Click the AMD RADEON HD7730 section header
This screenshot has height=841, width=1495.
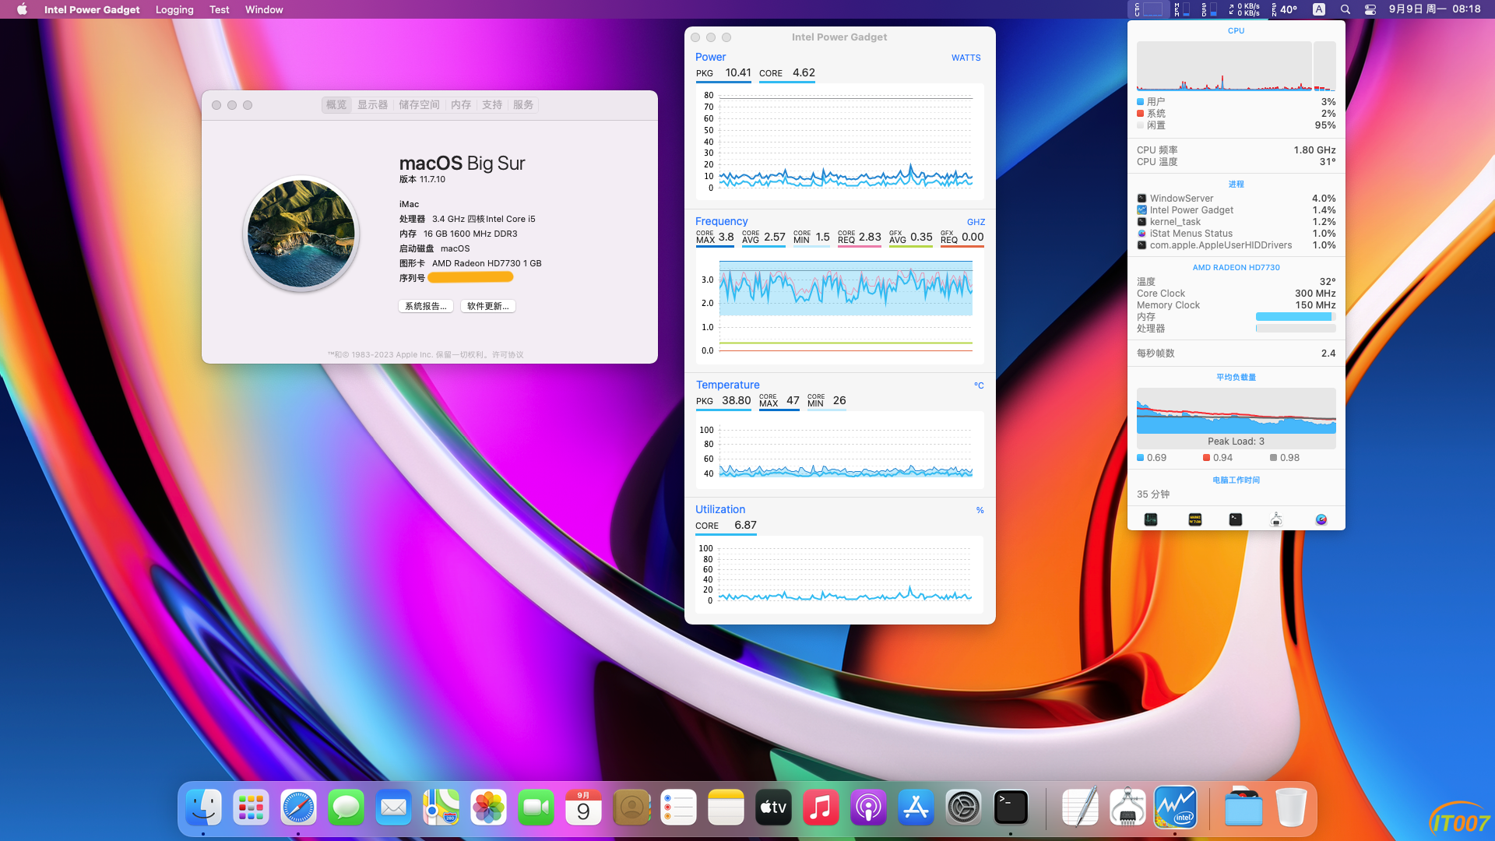point(1236,267)
